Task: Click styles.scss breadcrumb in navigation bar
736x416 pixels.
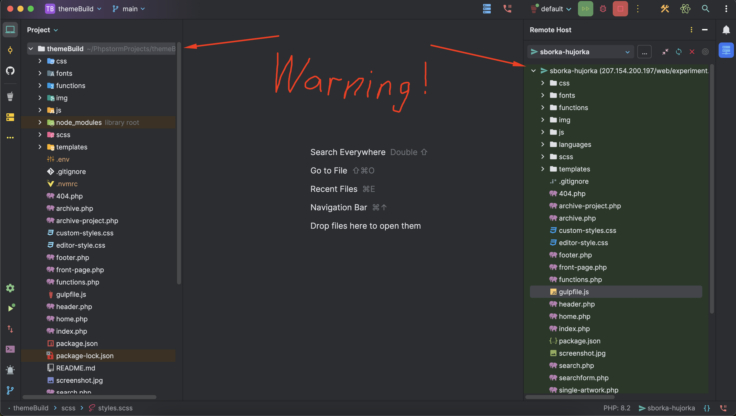Action: pyautogui.click(x=110, y=408)
